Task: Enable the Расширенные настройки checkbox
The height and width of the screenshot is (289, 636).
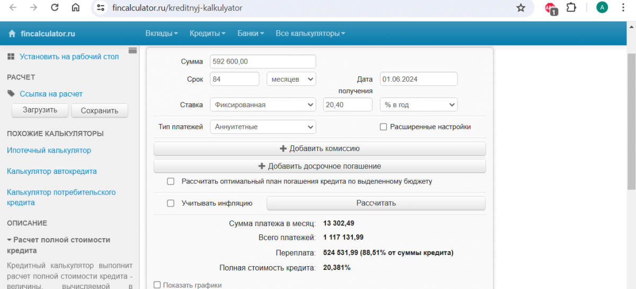Action: [x=383, y=127]
